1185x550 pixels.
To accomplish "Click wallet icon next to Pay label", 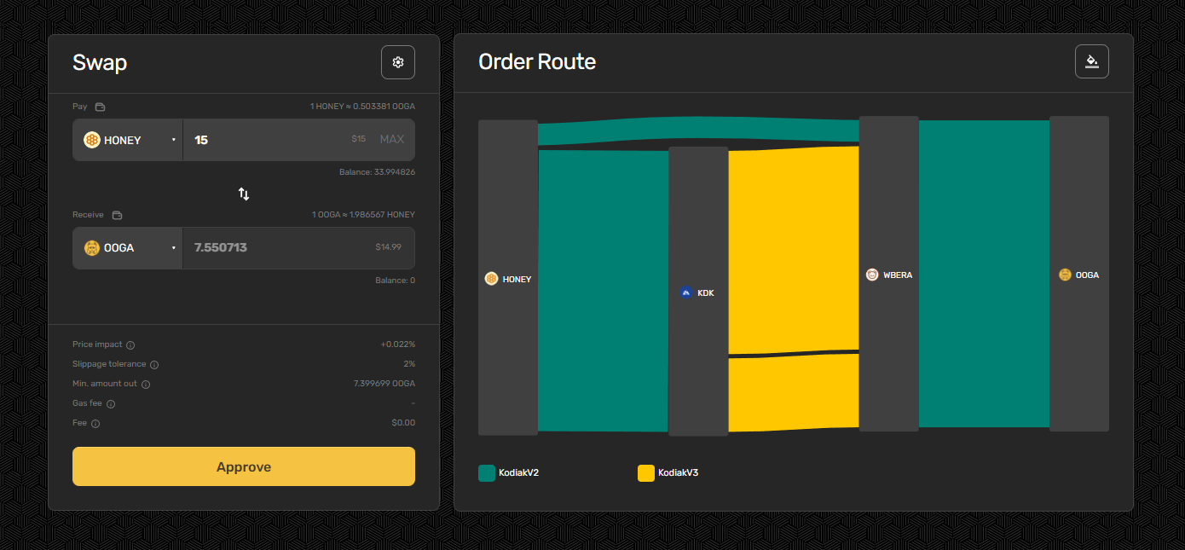I will [x=100, y=107].
